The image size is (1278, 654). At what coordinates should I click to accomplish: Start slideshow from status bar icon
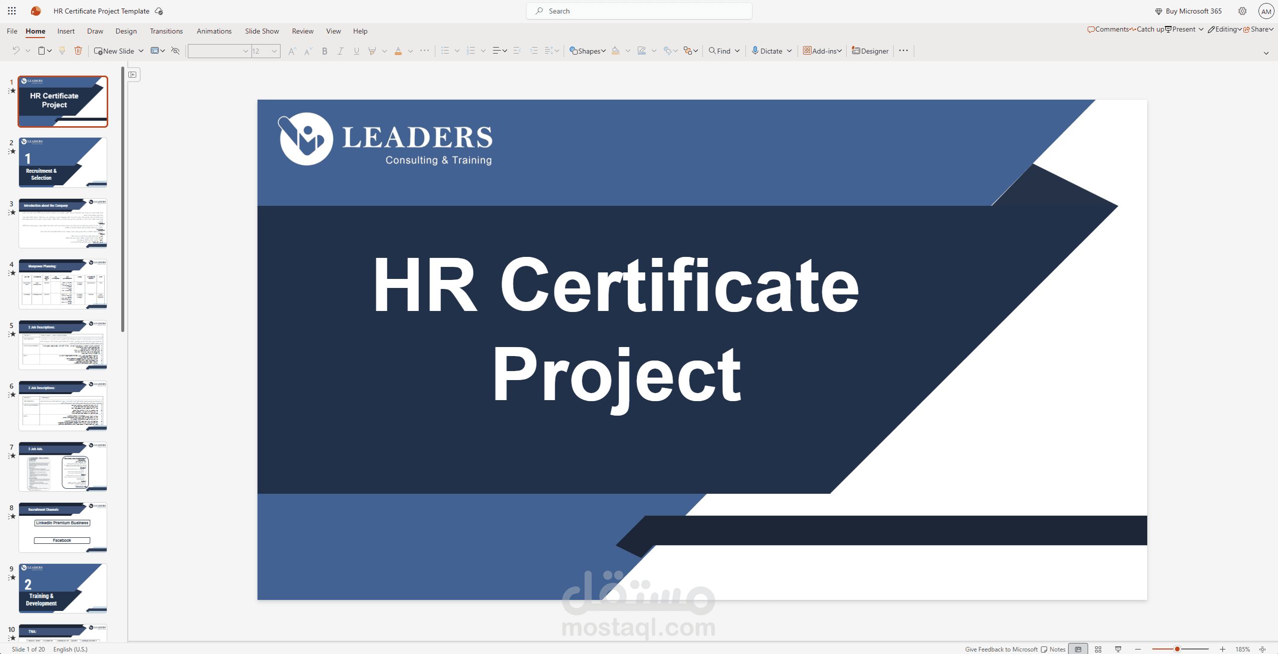[1118, 649]
